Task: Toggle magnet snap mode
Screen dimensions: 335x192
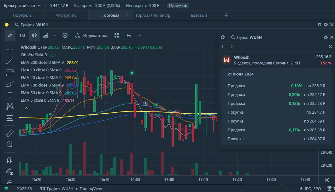Action: tap(9, 160)
